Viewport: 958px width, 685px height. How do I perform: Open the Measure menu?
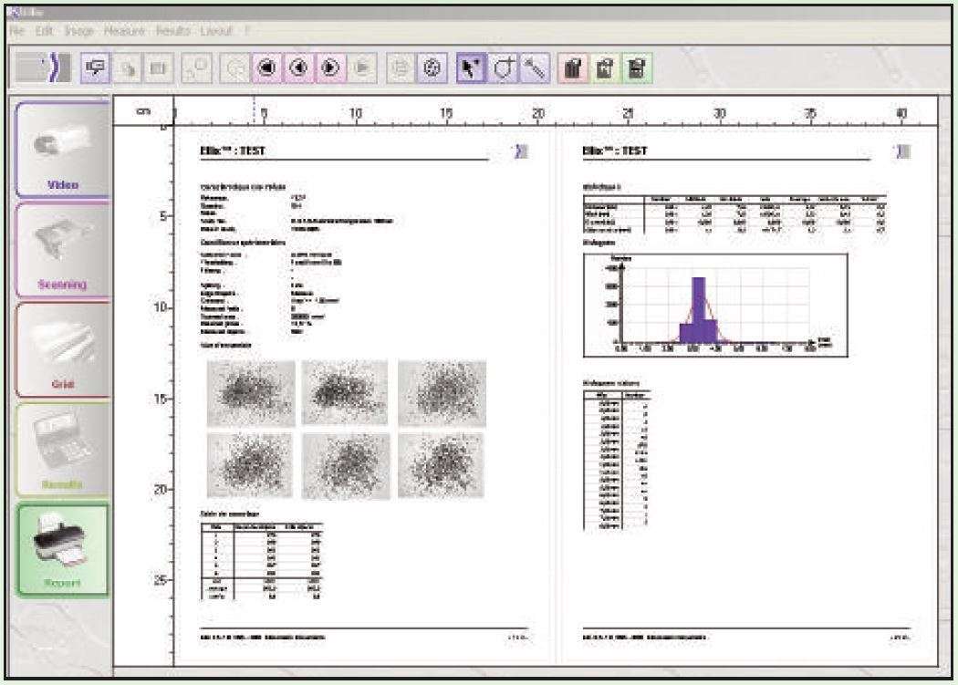coord(124,31)
